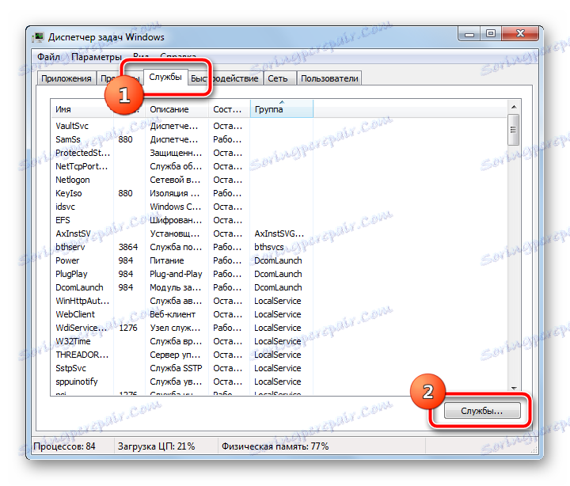Click the Plug-and-Play description cell
The width and height of the screenshot is (570, 486).
176,274
